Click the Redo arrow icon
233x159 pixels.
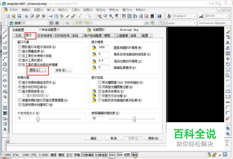89,16
